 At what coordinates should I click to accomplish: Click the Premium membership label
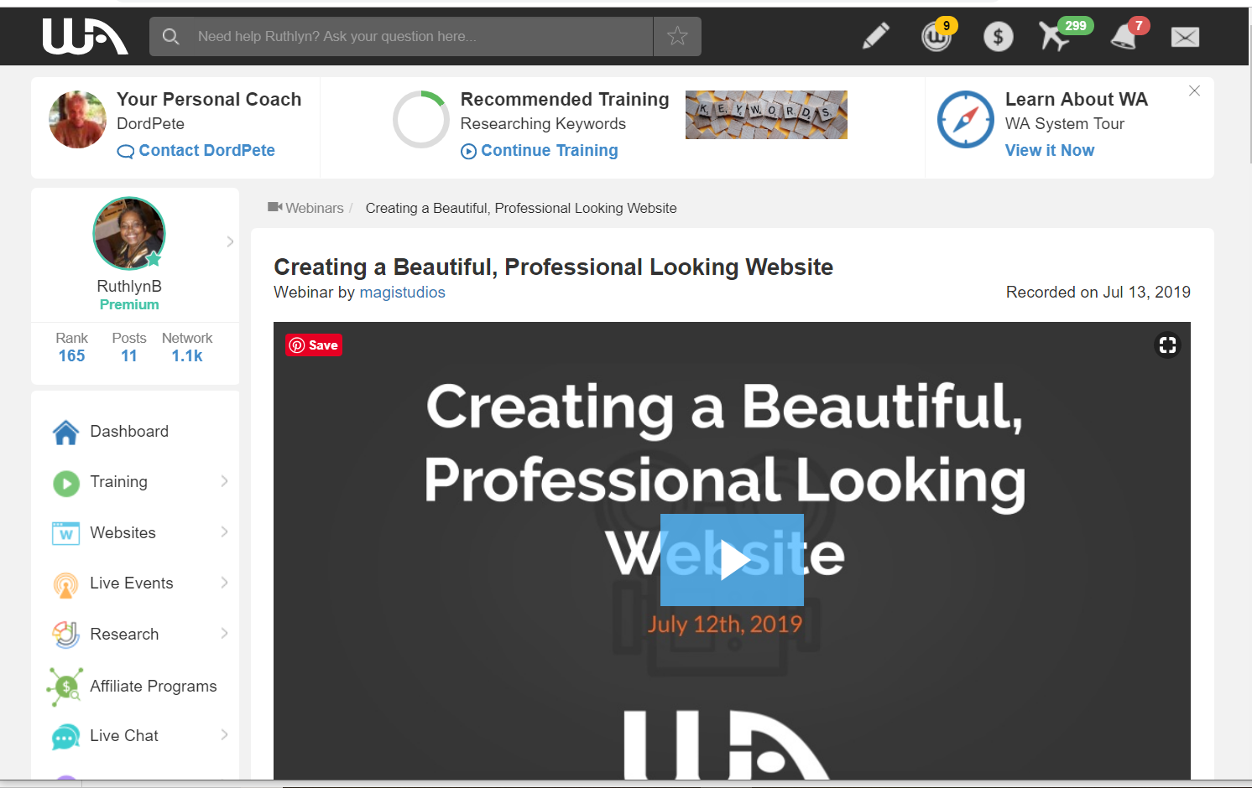point(129,305)
